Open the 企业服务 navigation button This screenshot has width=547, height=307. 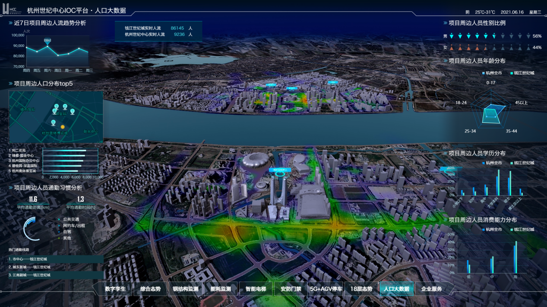point(432,289)
